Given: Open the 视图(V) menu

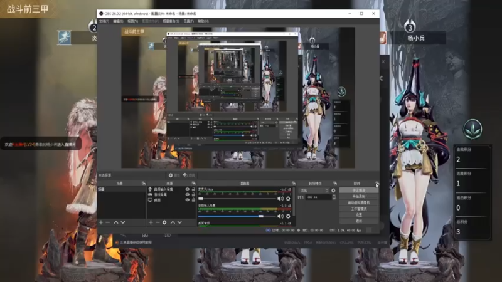Looking at the screenshot, I should (x=132, y=21).
